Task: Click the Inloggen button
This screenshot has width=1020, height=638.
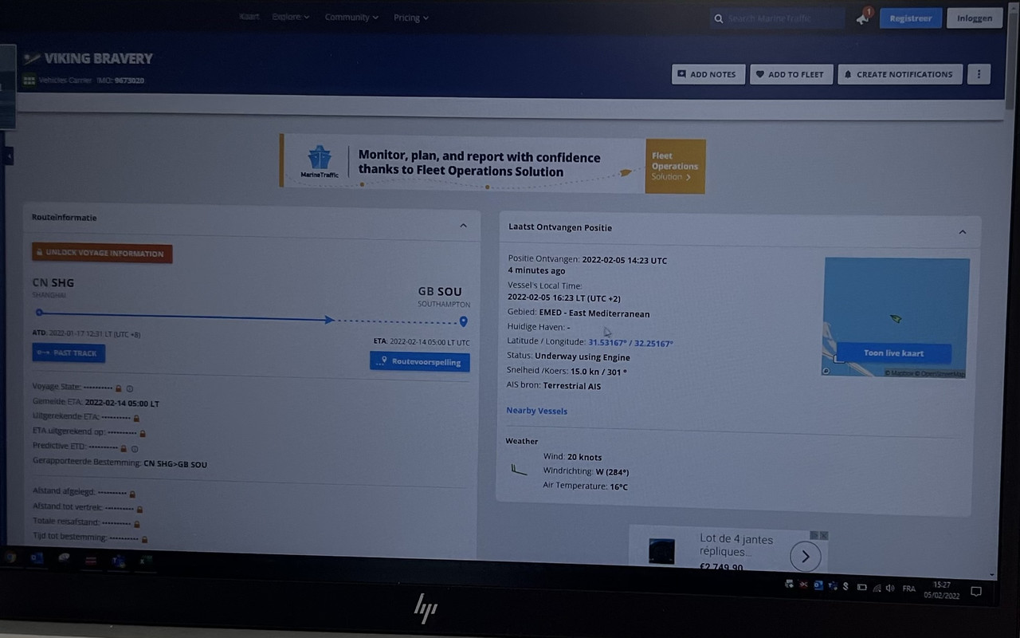Action: click(x=975, y=18)
